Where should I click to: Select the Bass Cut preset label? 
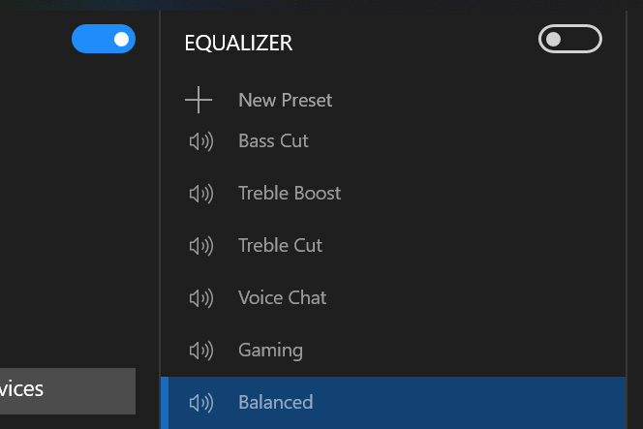pyautogui.click(x=273, y=141)
